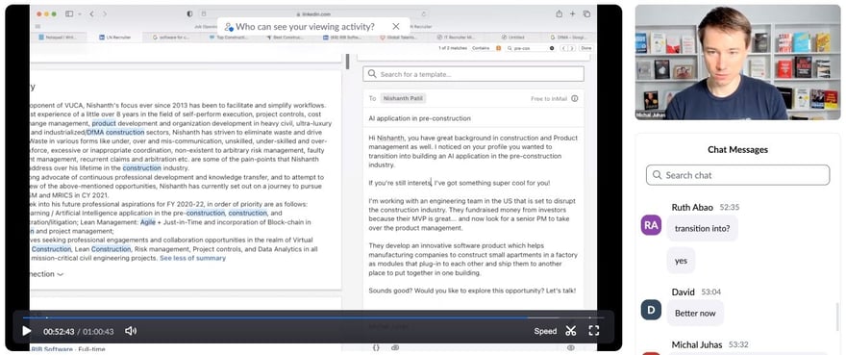
Task: Click the 'Better now' chat message
Action: click(x=695, y=313)
